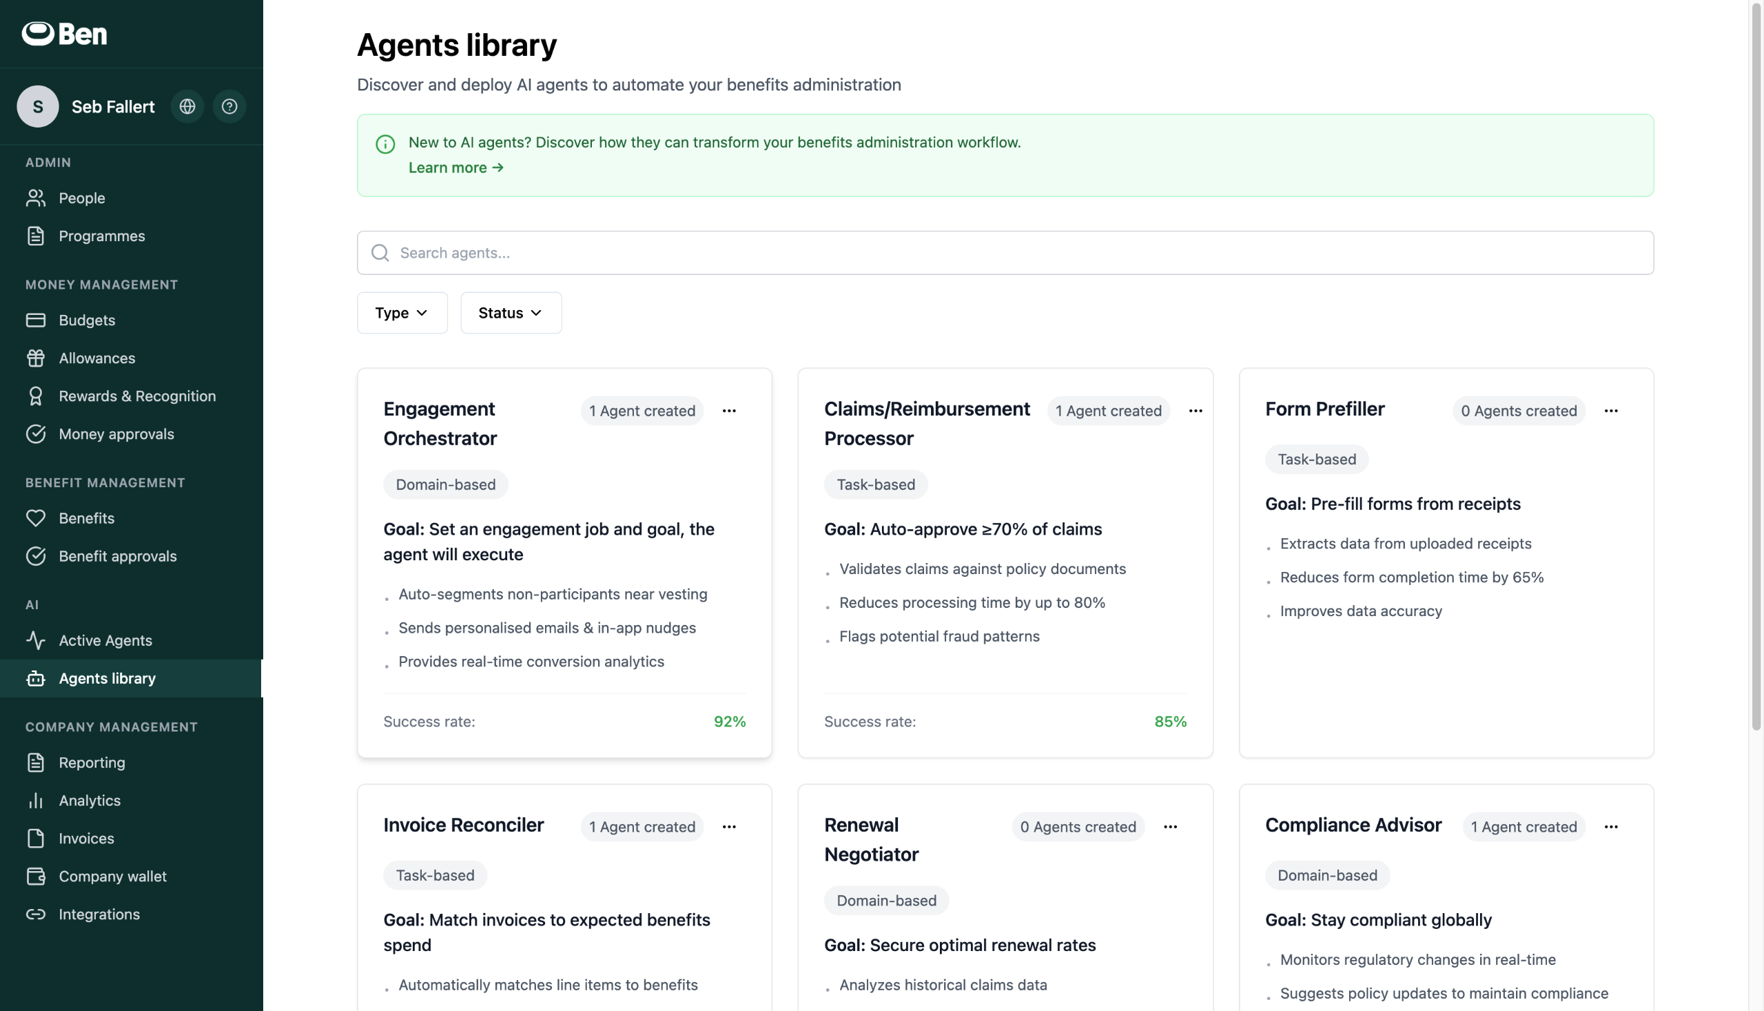Go to Rewards & Recognition page
Viewport: 1764px width, 1011px height.
(136, 396)
